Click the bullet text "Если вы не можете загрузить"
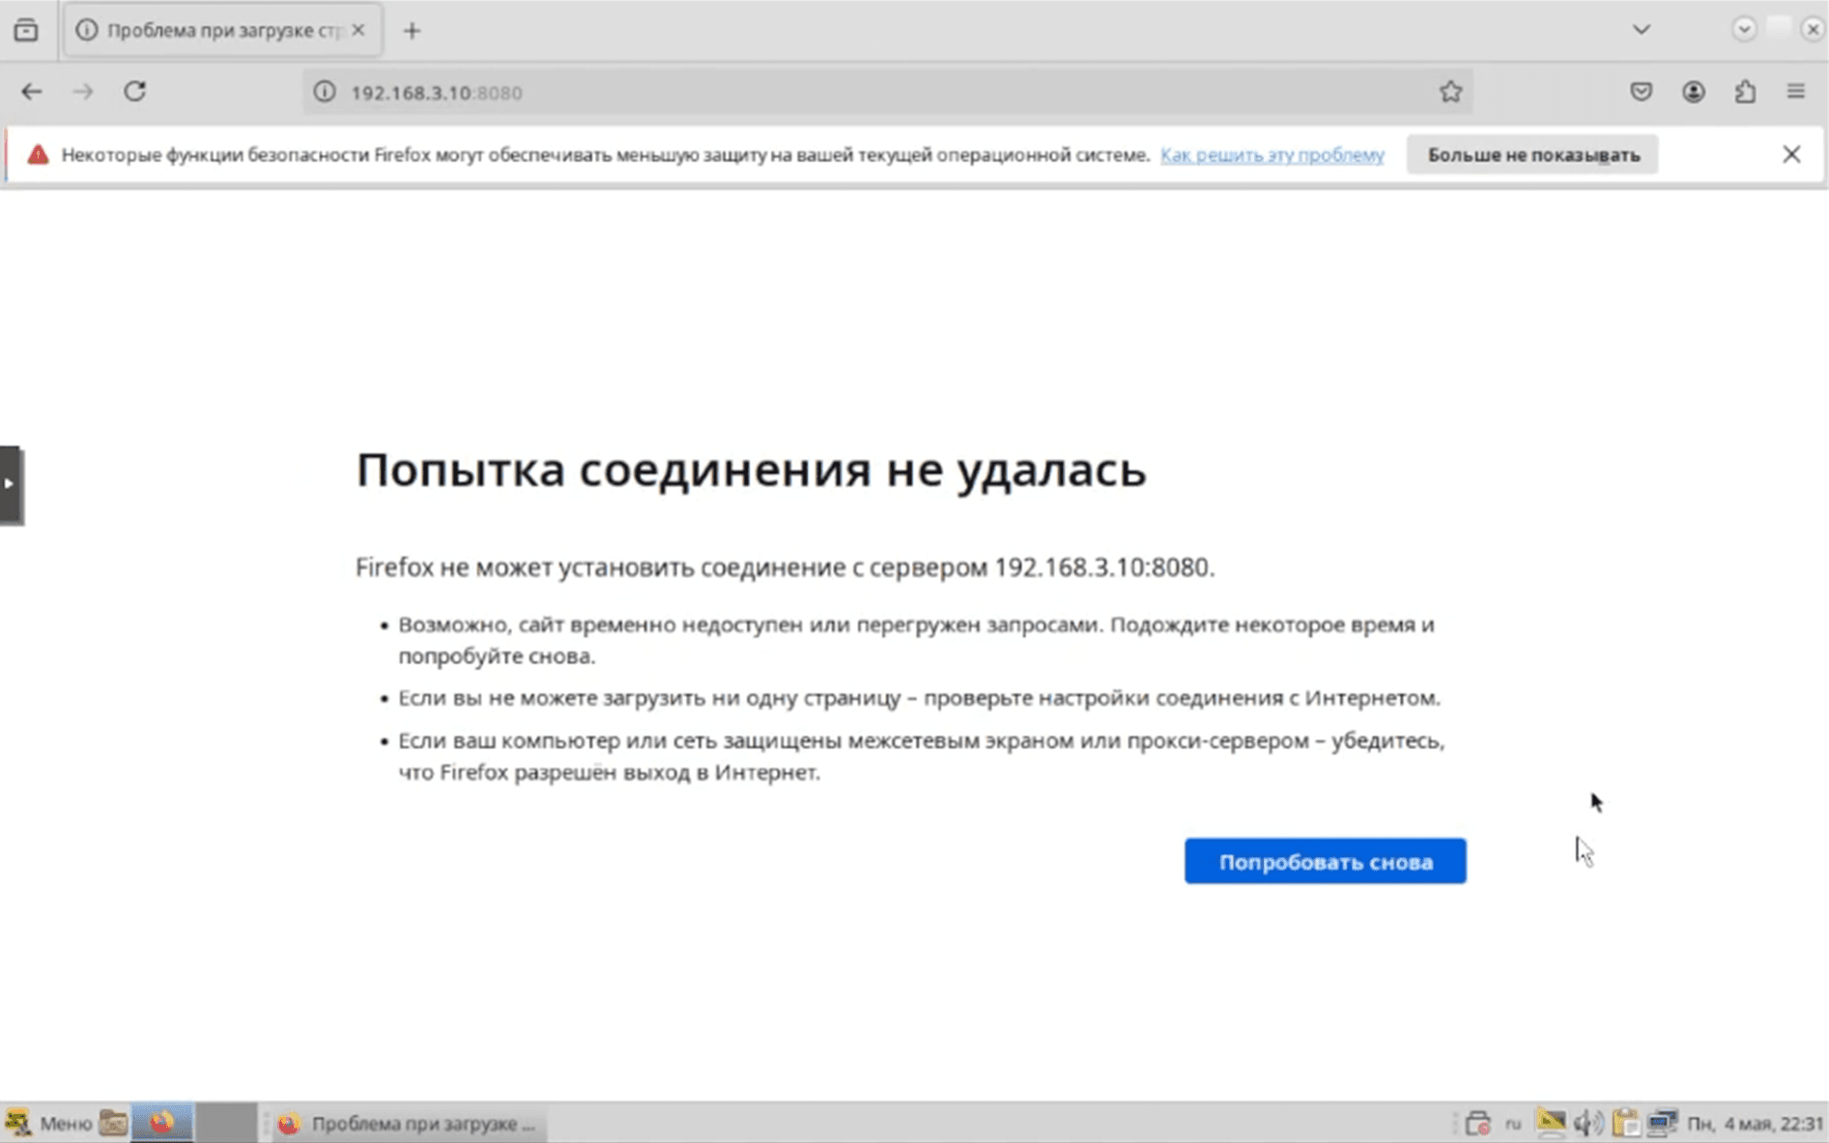 (919, 698)
